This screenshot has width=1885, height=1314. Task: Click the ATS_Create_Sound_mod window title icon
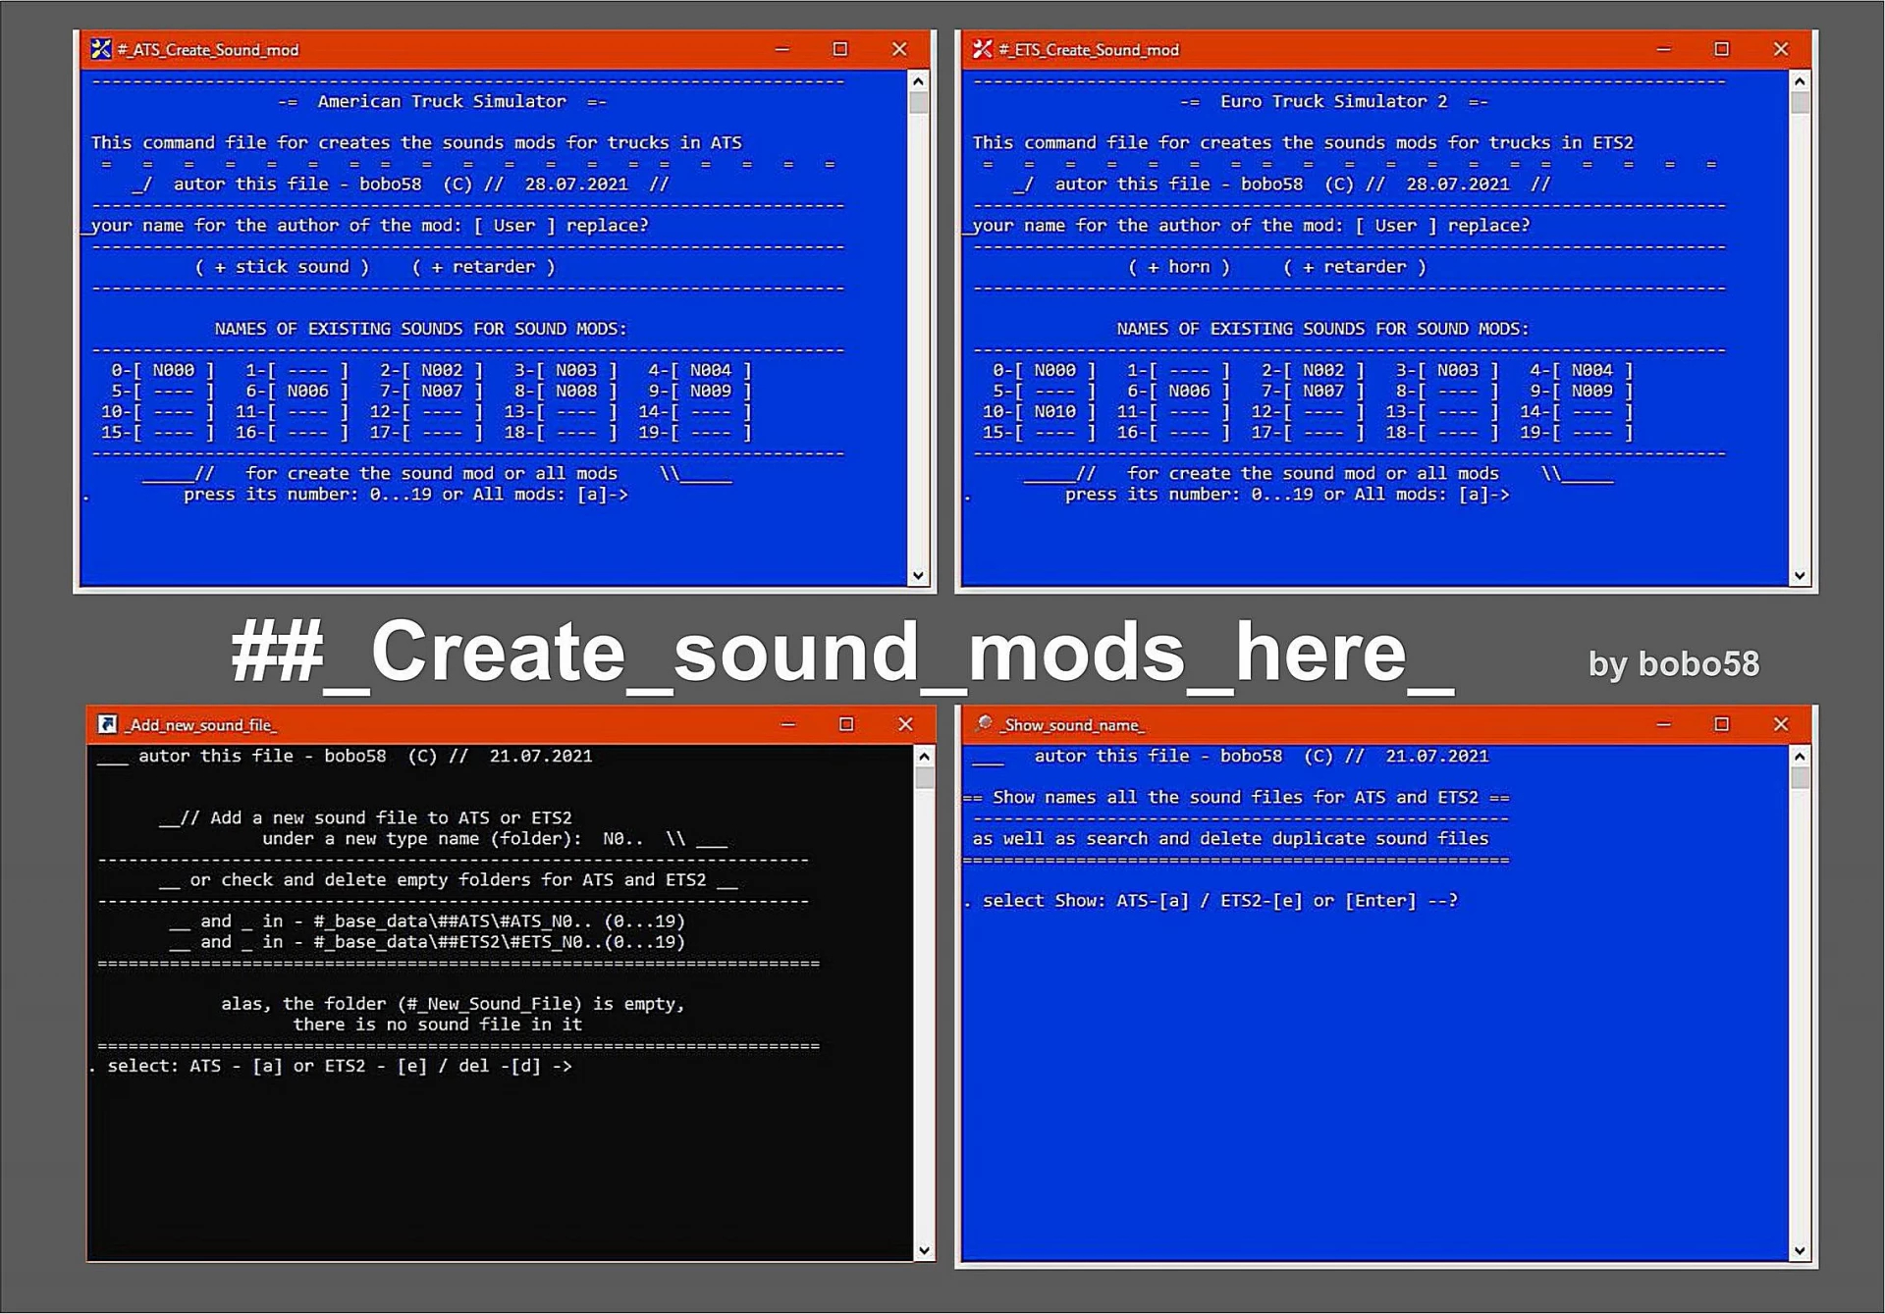100,49
